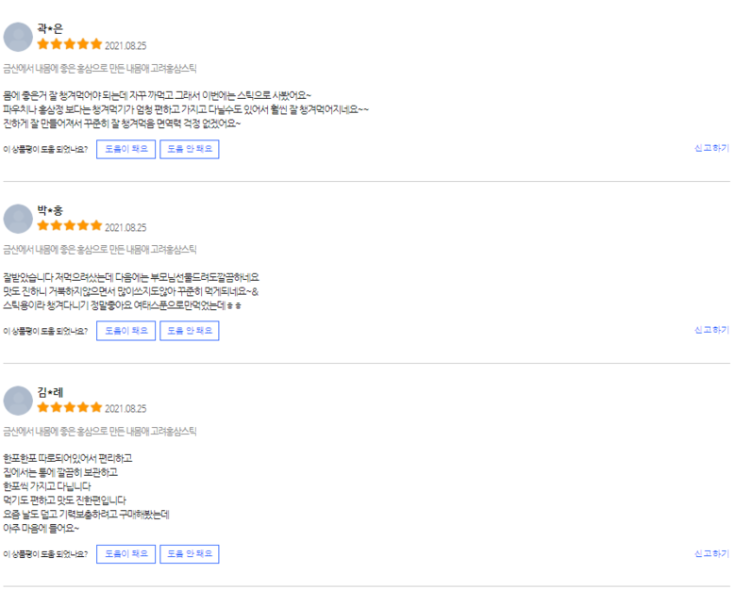
Task: Report 곽*은's review via 신고하기
Action: click(x=711, y=148)
